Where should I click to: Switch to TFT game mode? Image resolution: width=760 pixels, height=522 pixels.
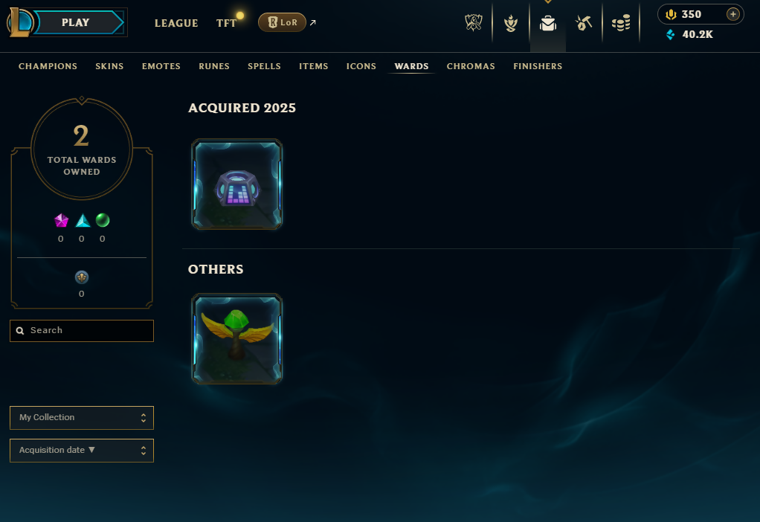226,23
